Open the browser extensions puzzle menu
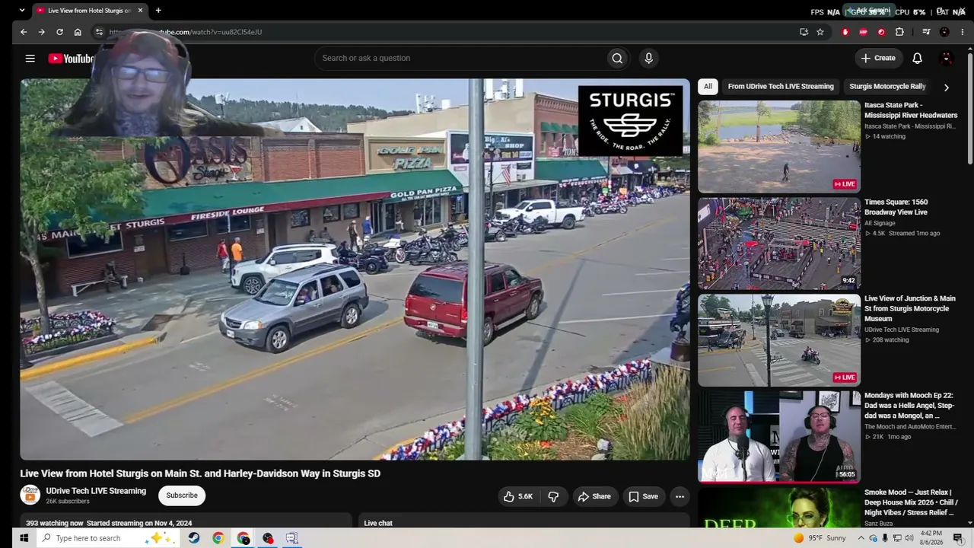Screen dimensions: 974x548 click(x=899, y=32)
